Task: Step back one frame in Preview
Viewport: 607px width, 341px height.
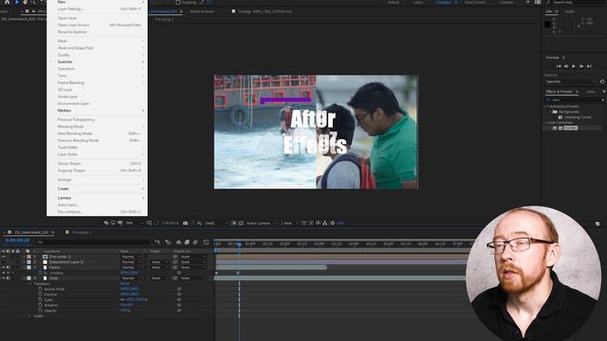Action: pos(566,66)
